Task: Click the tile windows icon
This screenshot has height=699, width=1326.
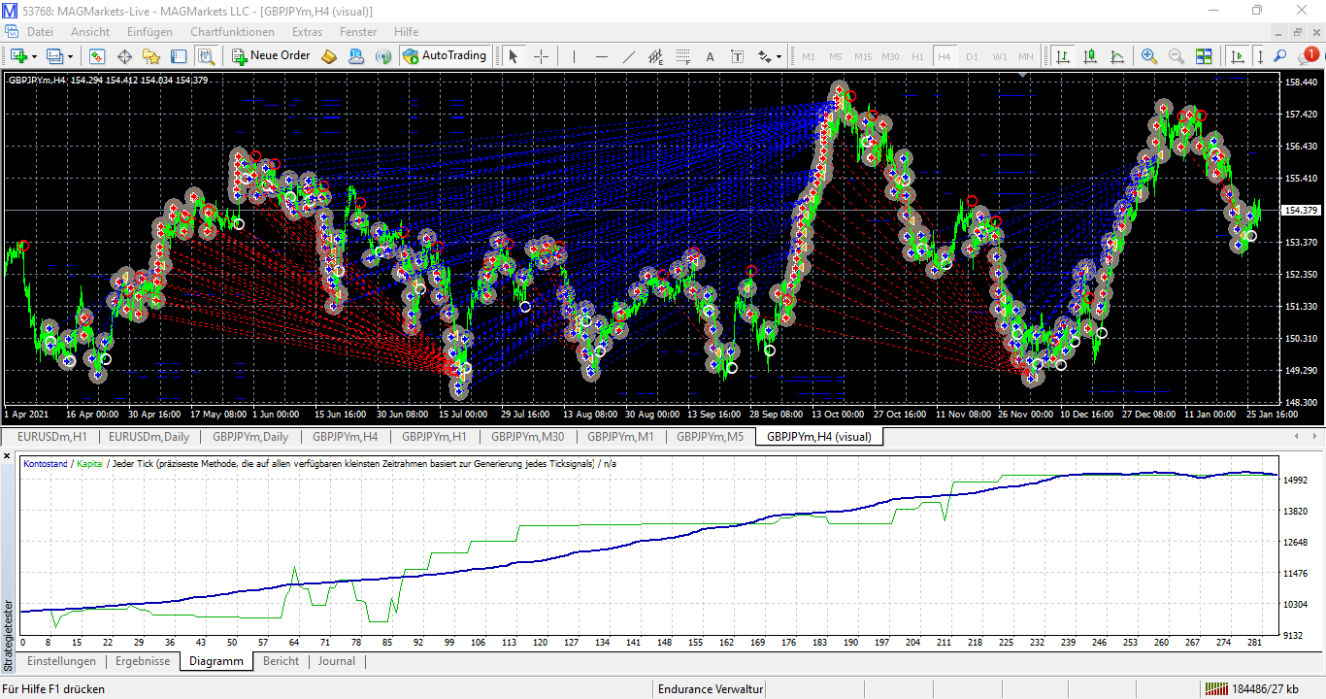Action: [x=1204, y=56]
